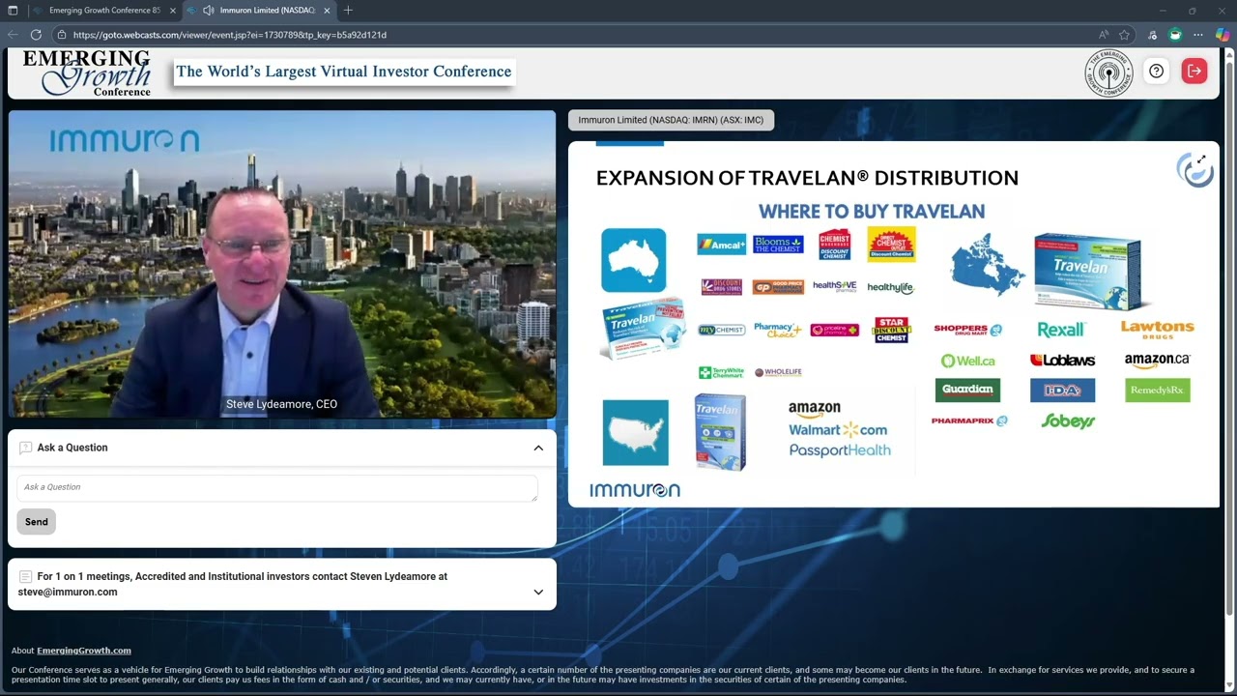Screen dimensions: 1237x696
Task: Click the Canada map graphic on slide
Action: tap(988, 263)
